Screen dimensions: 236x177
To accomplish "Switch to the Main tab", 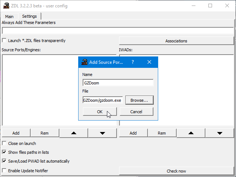I will tap(9, 17).
